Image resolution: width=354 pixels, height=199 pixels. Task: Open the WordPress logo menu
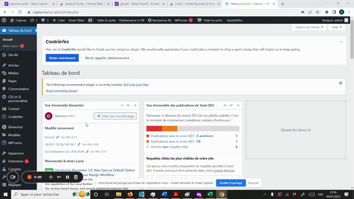tap(4, 20)
